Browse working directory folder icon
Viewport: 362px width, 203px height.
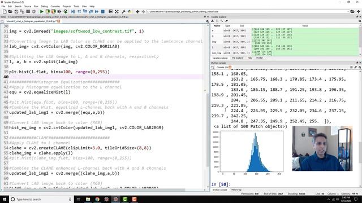tap(352, 11)
